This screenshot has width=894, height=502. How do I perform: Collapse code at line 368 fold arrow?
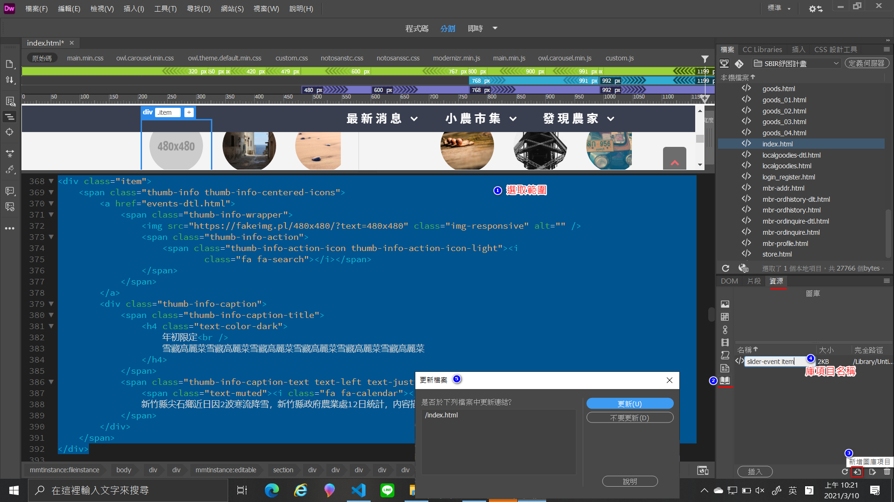click(x=51, y=181)
